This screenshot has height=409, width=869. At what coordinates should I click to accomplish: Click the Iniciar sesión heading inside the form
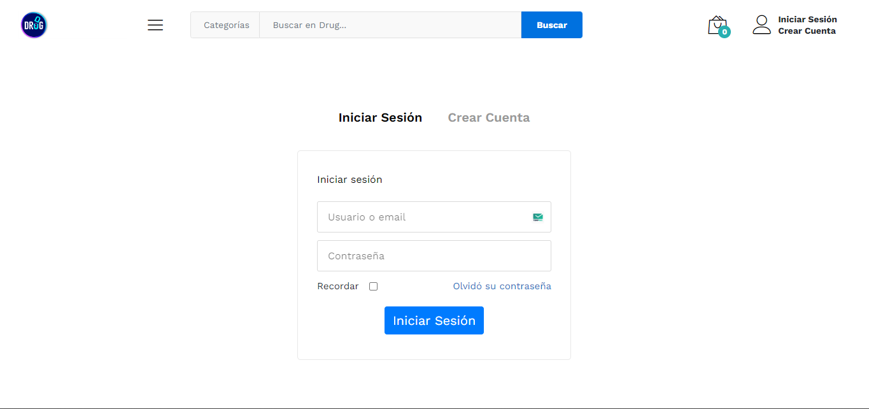click(350, 180)
